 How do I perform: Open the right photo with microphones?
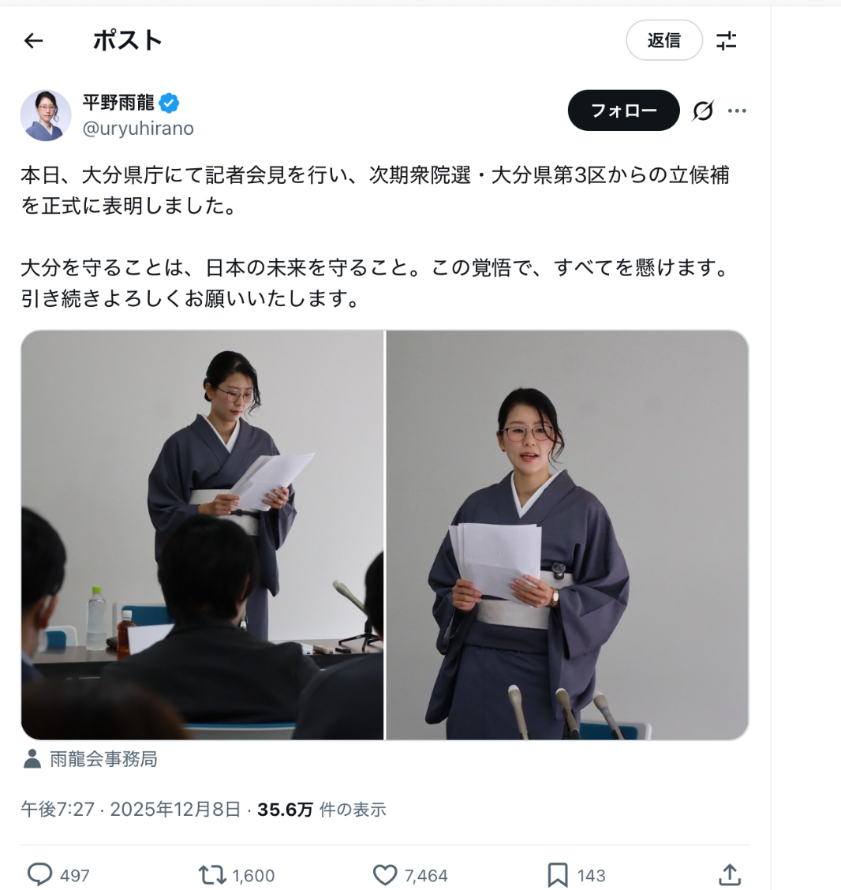[x=567, y=535]
